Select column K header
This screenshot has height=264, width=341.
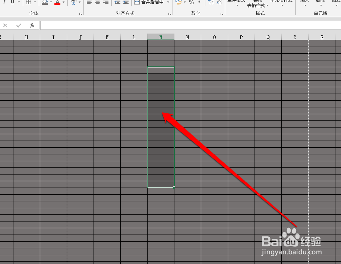(x=107, y=37)
